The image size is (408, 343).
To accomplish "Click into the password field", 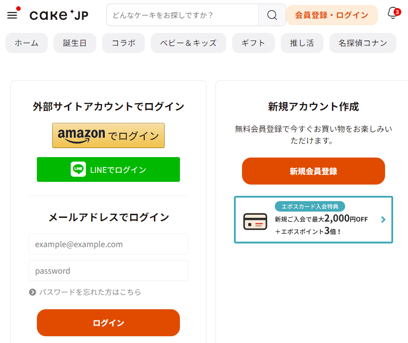I will (x=108, y=271).
